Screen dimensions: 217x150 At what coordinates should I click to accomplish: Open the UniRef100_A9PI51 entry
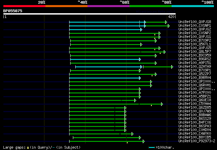pyautogui.click(x=195, y=63)
